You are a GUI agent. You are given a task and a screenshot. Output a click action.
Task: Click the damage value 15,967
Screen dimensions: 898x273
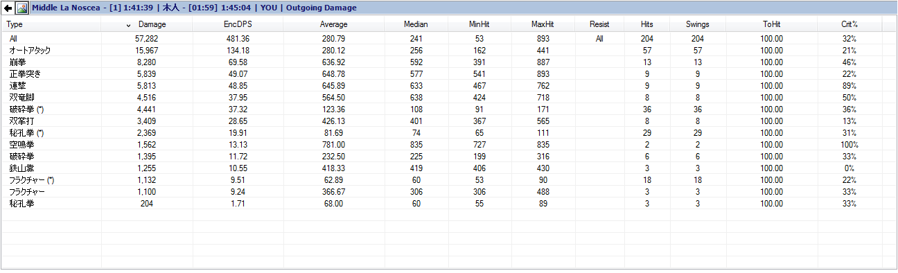click(147, 51)
